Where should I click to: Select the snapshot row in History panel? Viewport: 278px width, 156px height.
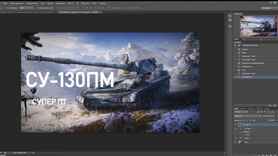coord(255,45)
